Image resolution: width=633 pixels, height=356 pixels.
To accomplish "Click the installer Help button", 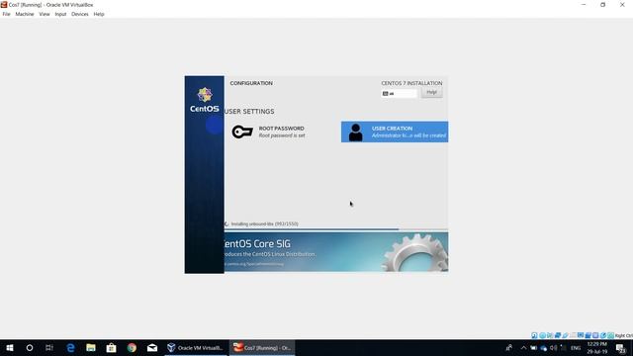I will (x=431, y=92).
